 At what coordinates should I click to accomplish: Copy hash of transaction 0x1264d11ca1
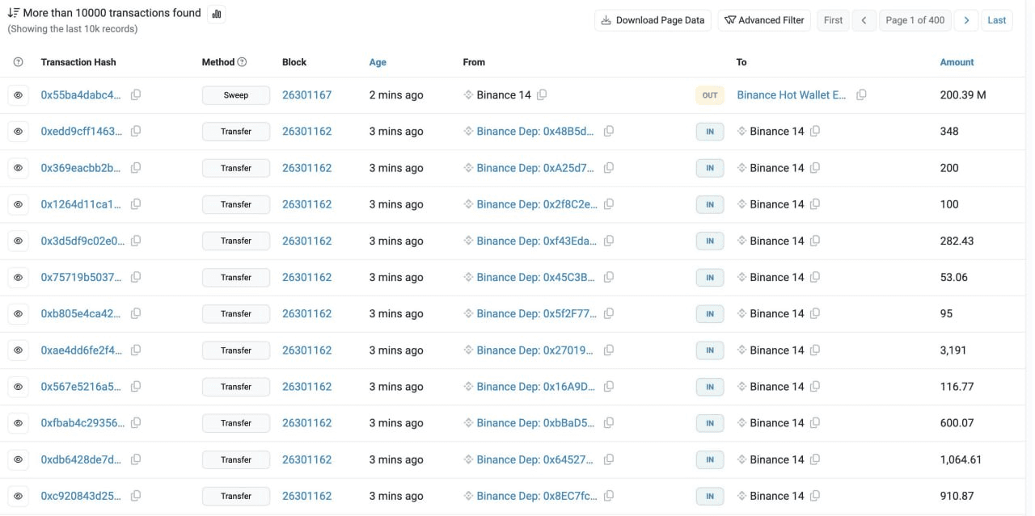coord(136,204)
